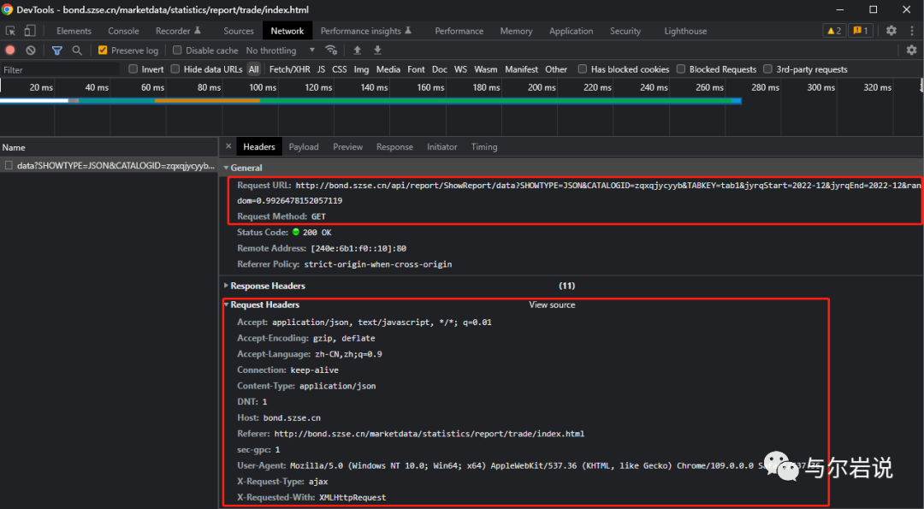Viewport: 924px width, 509px height.
Task: Stop recording network log red button
Action: pos(10,50)
